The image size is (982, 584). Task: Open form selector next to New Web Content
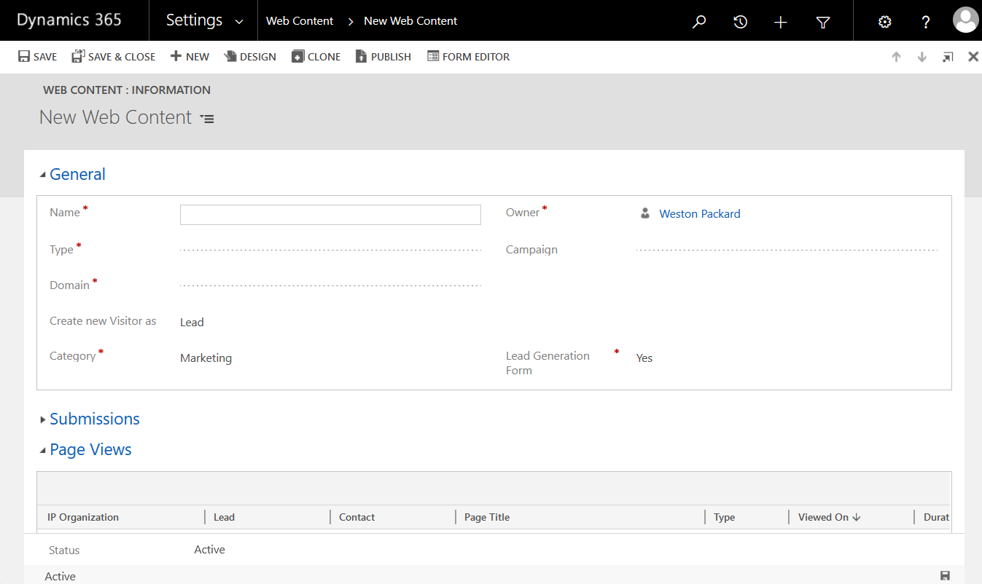pyautogui.click(x=207, y=119)
